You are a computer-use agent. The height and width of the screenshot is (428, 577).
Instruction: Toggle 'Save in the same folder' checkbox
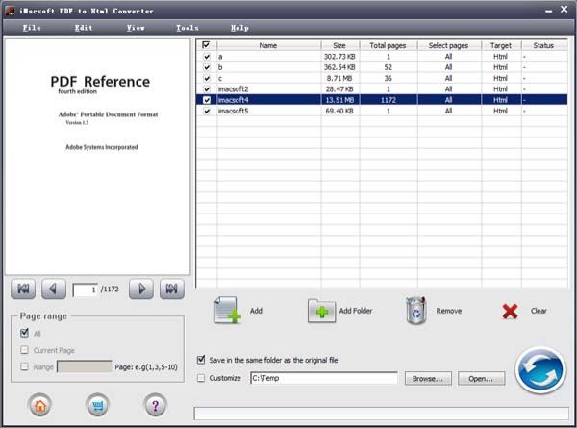pos(201,360)
